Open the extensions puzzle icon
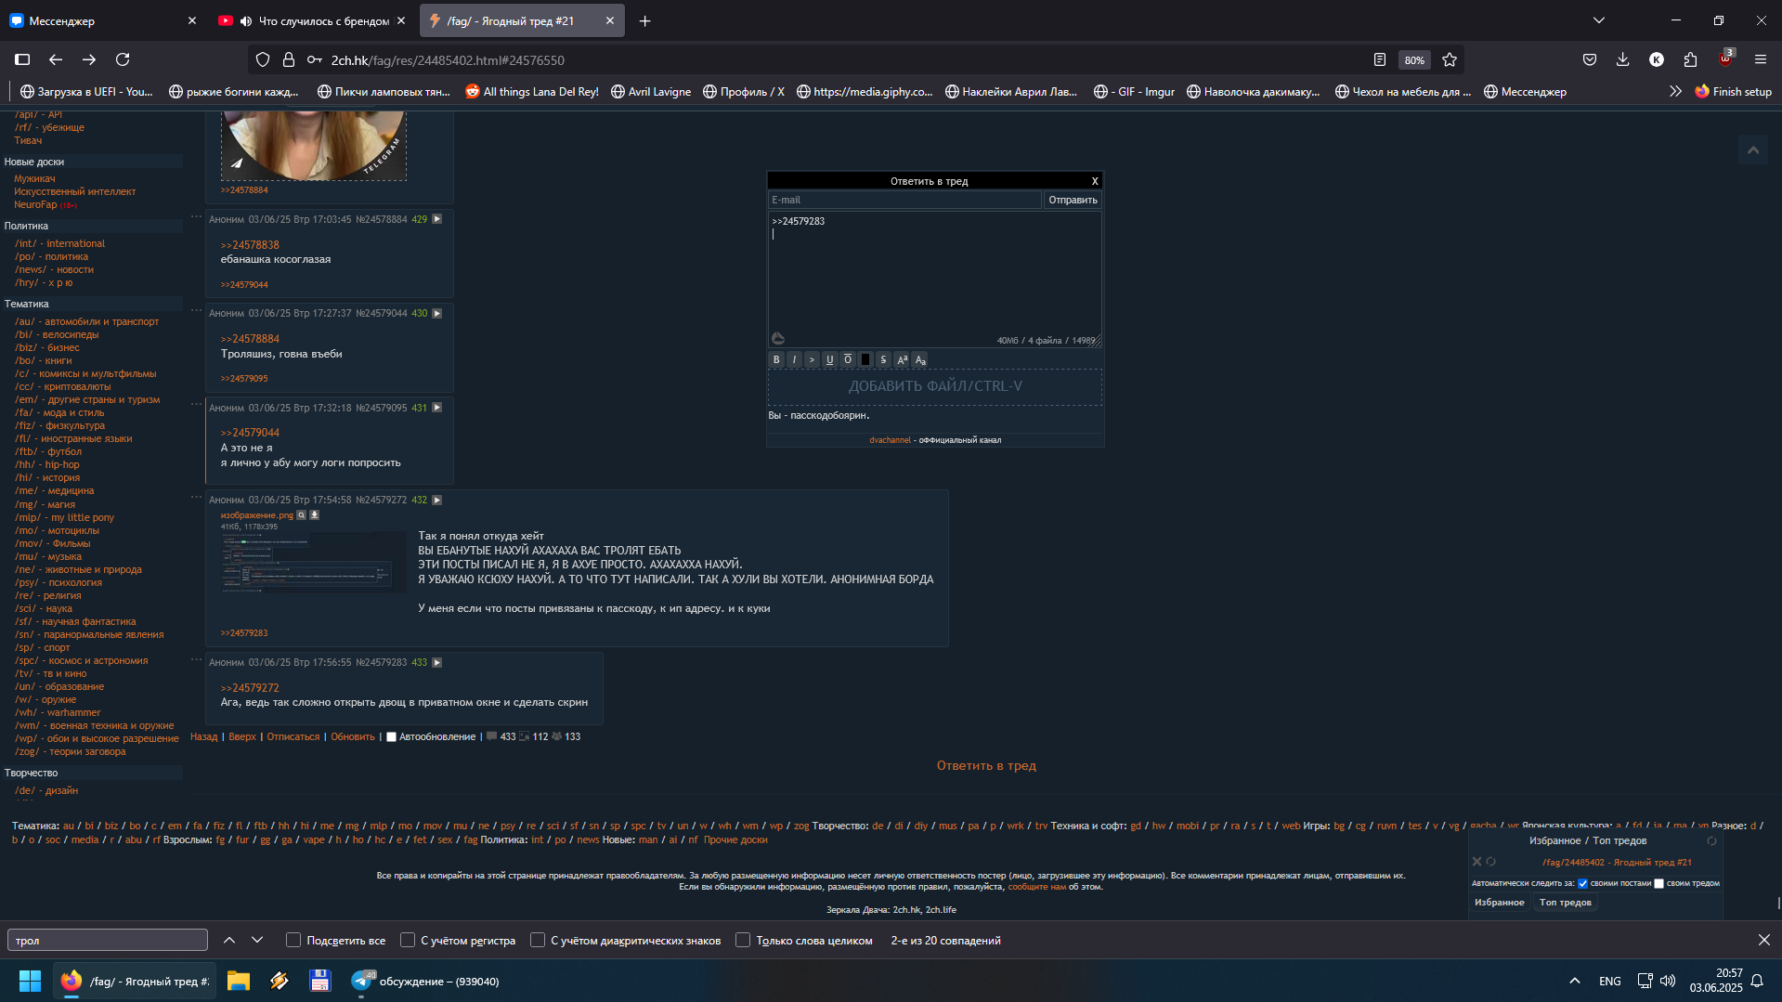 (x=1690, y=59)
